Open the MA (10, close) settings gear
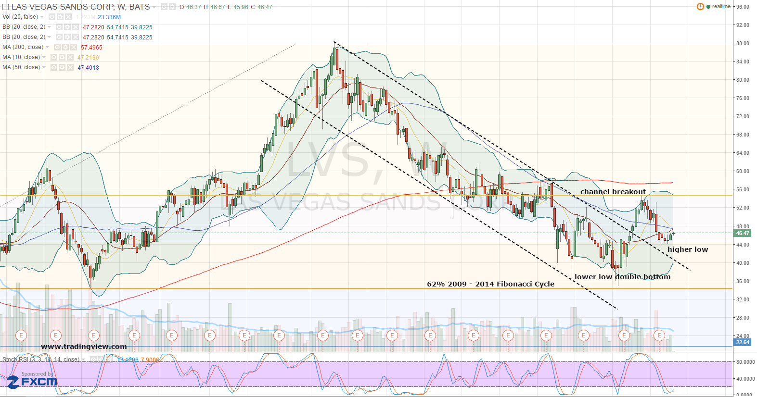This screenshot has height=397, width=757. [x=62, y=57]
